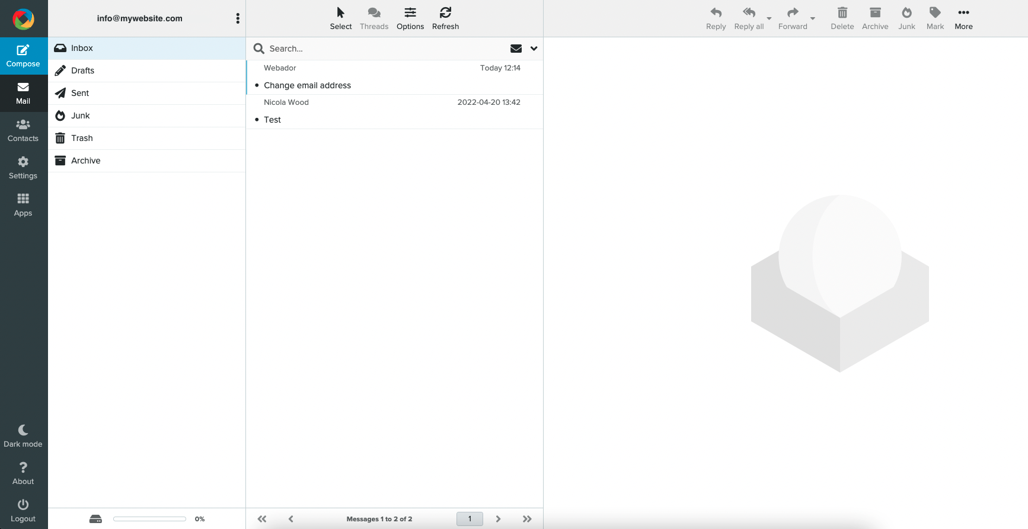
Task: Switch to the Trash folder
Action: (82, 138)
